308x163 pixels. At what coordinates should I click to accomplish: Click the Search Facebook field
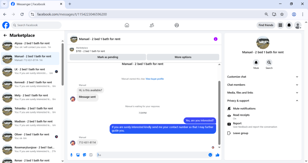pyautogui.click(x=36, y=25)
